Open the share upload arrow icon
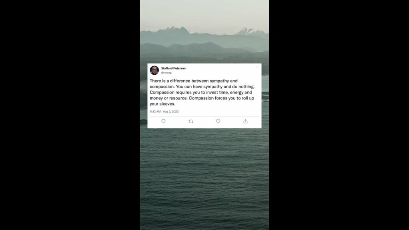409x230 pixels. tap(246, 121)
